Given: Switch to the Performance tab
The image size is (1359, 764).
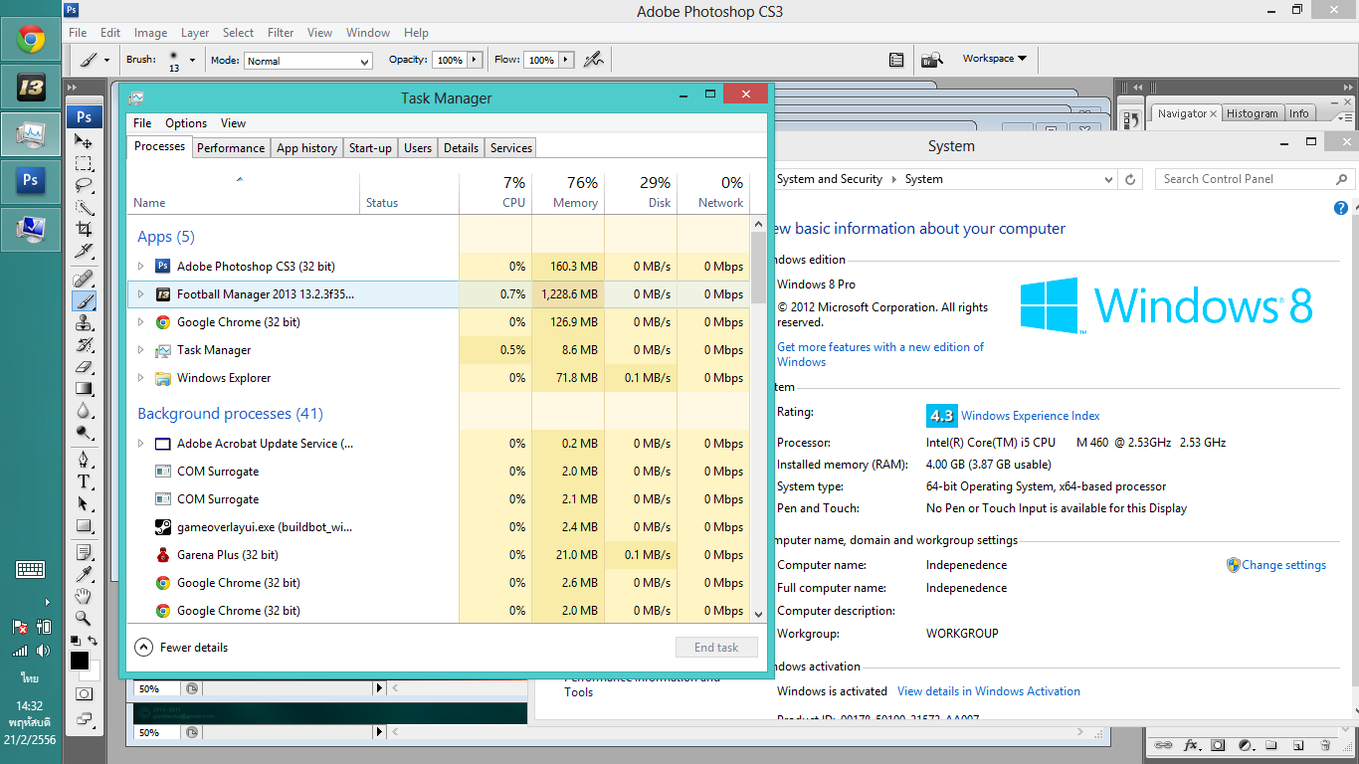Looking at the screenshot, I should [231, 148].
